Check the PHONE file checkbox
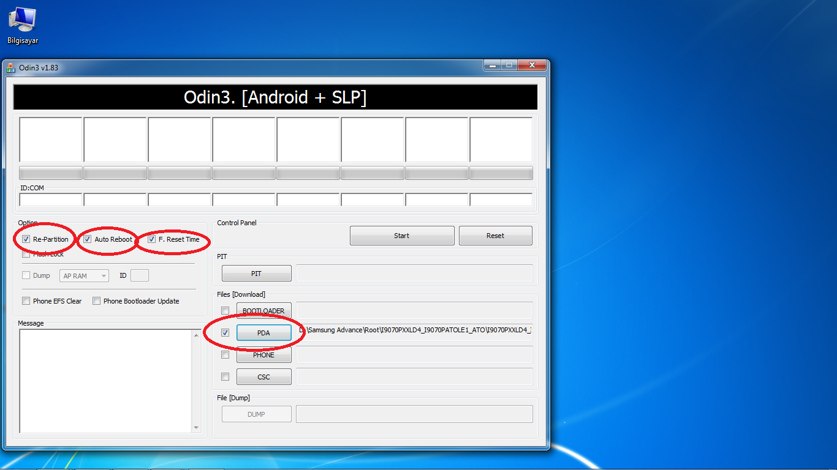The height and width of the screenshot is (470, 837). pyautogui.click(x=225, y=355)
